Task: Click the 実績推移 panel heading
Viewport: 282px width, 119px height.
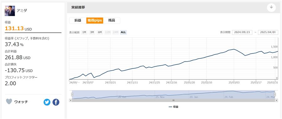Action: pos(78,8)
